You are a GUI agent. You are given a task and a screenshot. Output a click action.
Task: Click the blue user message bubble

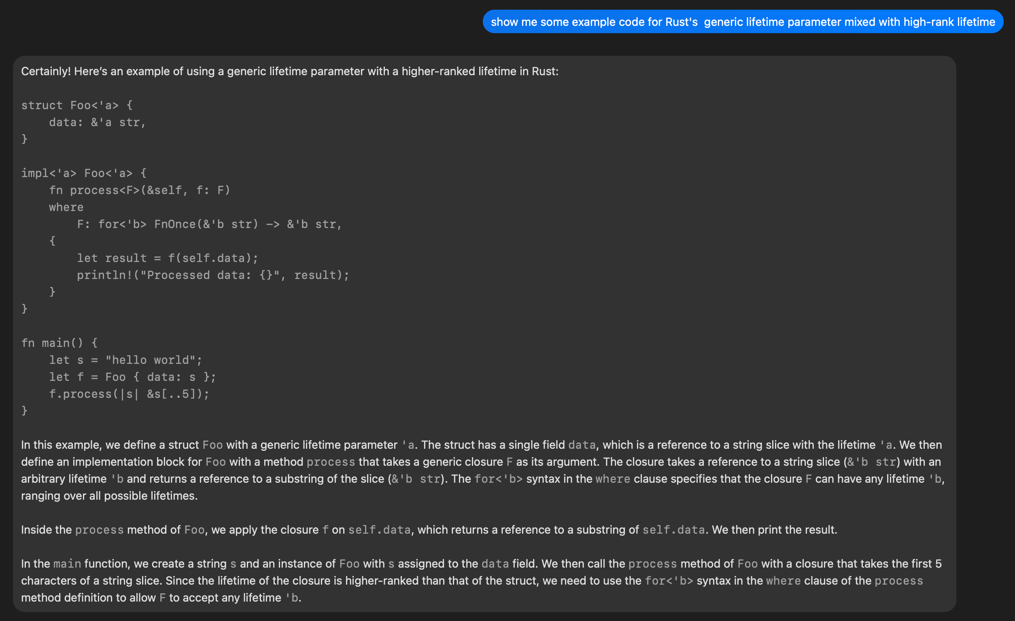point(742,22)
